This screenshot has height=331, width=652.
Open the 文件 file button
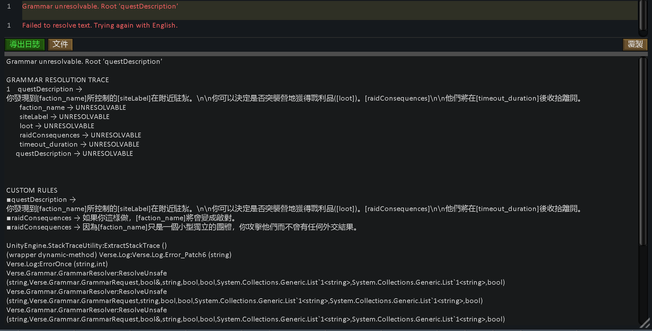tap(60, 44)
